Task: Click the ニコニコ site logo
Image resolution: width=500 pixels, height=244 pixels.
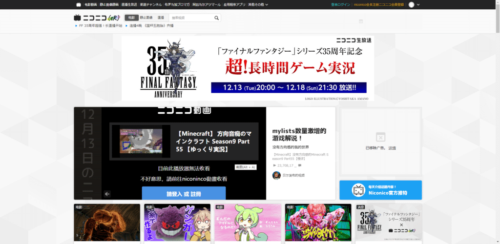Action: click(97, 18)
